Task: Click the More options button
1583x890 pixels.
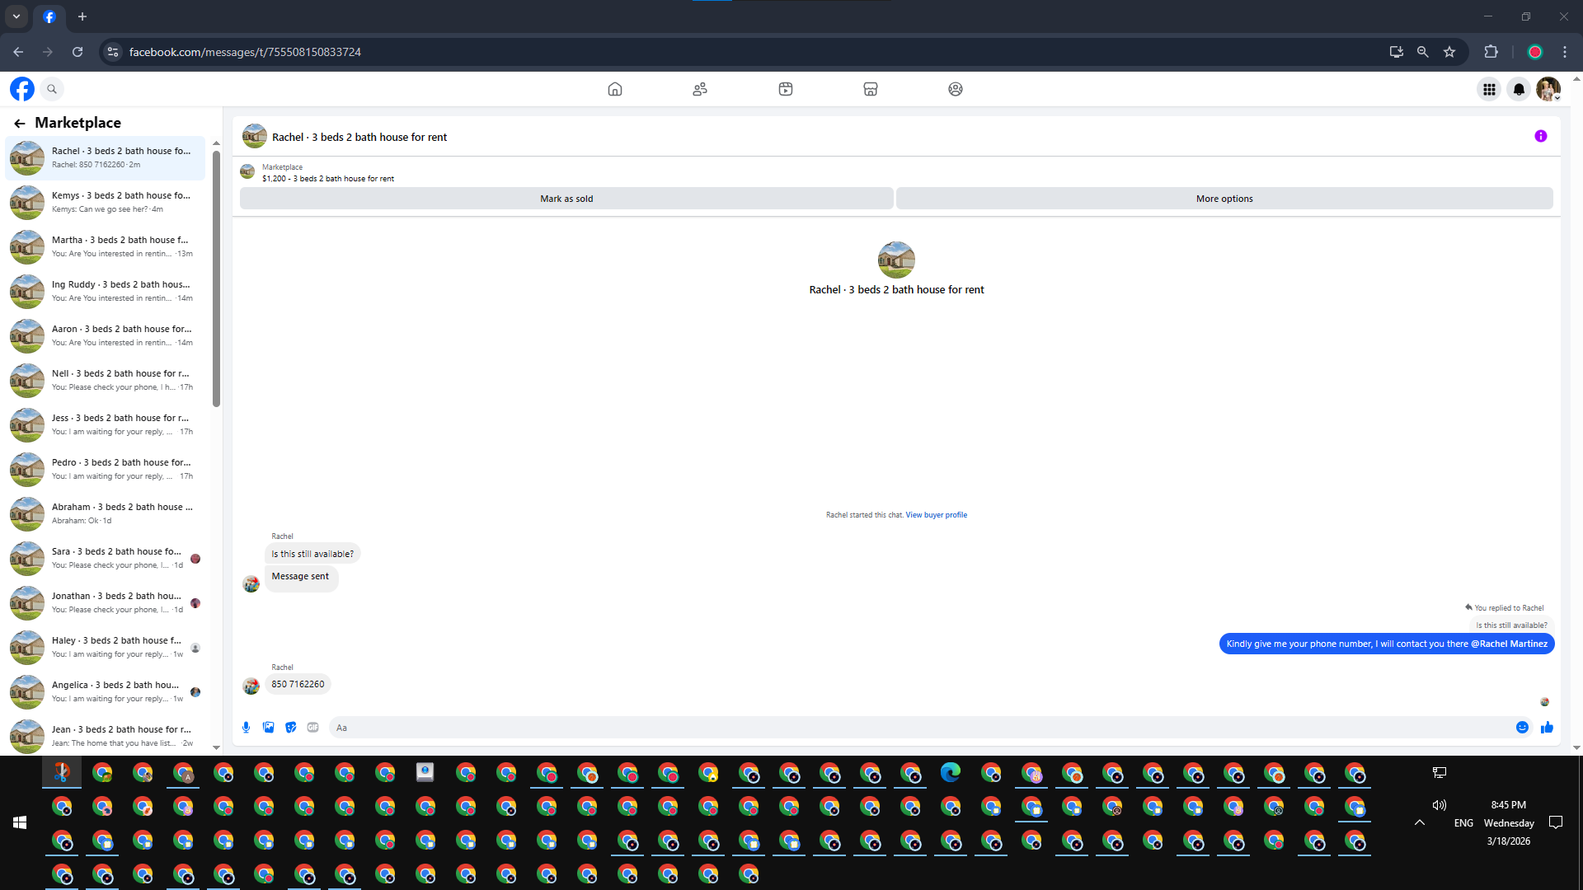Action: (1224, 199)
